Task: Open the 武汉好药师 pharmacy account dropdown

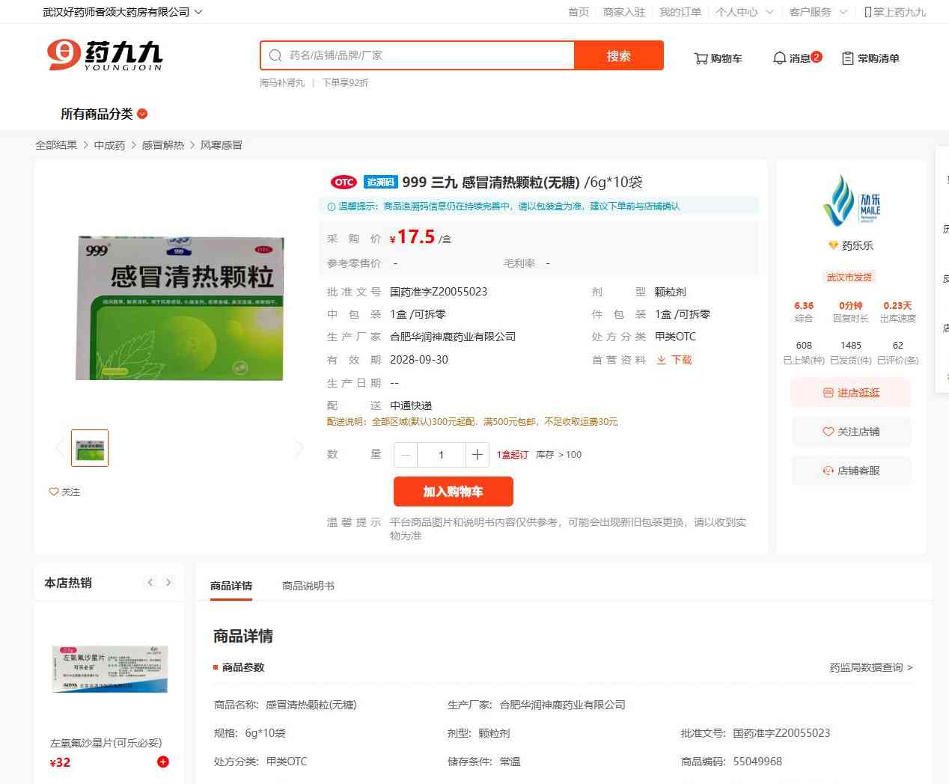Action: pos(123,12)
